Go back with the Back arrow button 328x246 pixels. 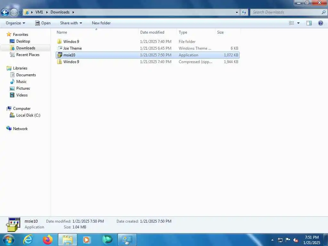[x=5, y=12]
